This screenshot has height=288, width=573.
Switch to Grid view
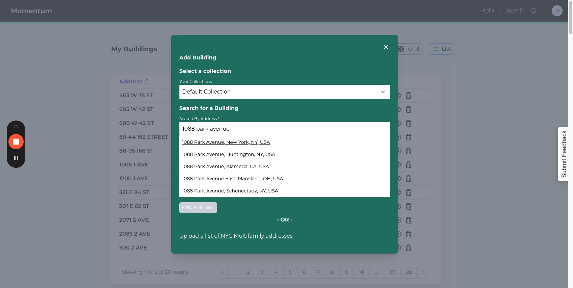pyautogui.click(x=409, y=49)
